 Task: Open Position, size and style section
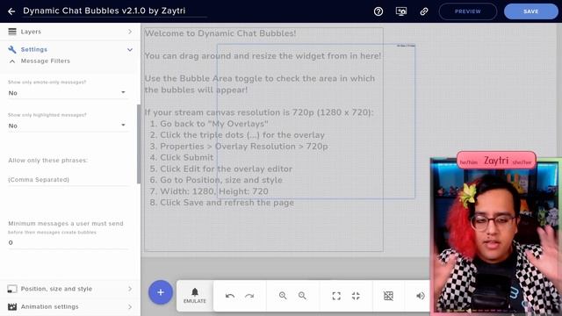(x=70, y=289)
